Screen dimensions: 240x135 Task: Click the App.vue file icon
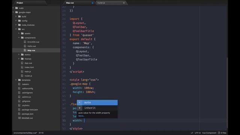click(x=22, y=63)
